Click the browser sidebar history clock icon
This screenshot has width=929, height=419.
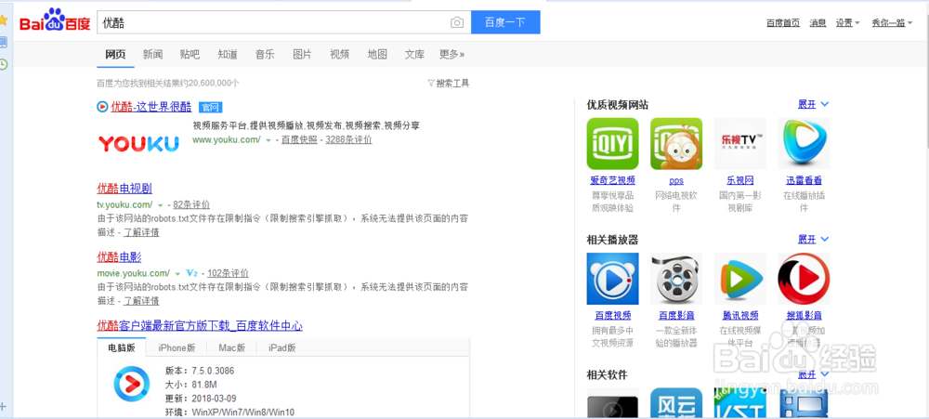point(4,64)
